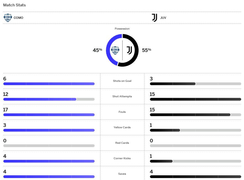This screenshot has width=244, height=180.
Task: Click the JUV team name
Action: (163, 18)
